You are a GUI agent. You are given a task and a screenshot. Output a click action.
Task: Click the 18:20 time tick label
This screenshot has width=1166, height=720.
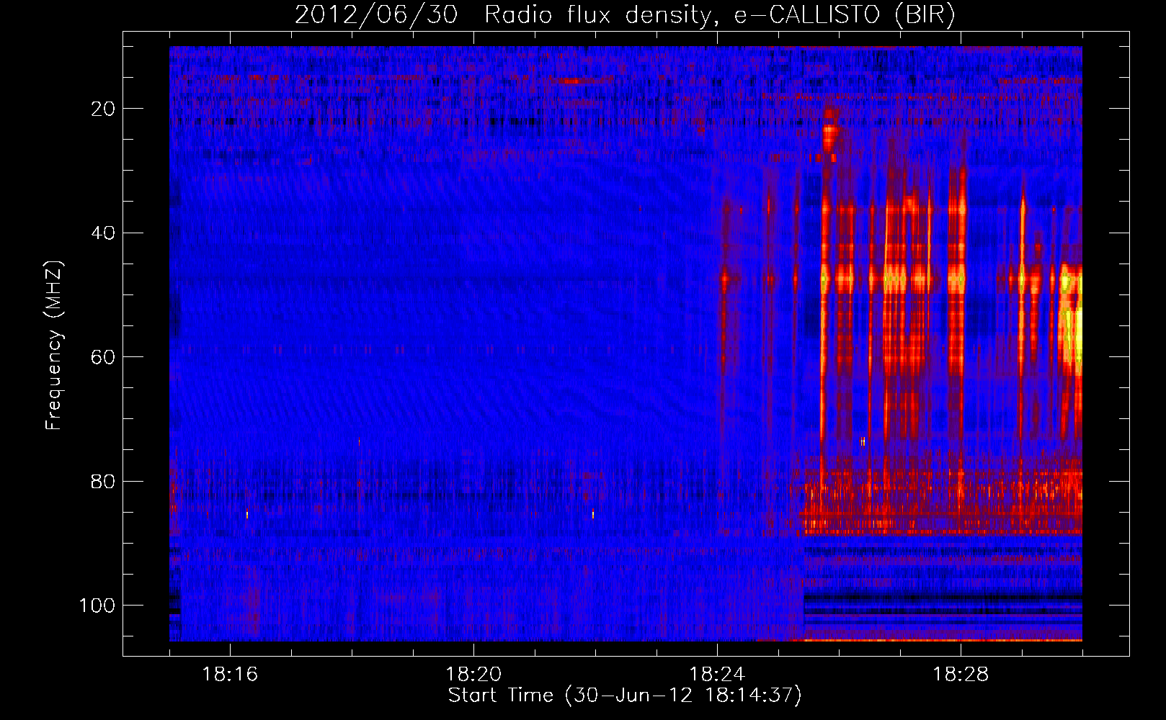pos(473,675)
